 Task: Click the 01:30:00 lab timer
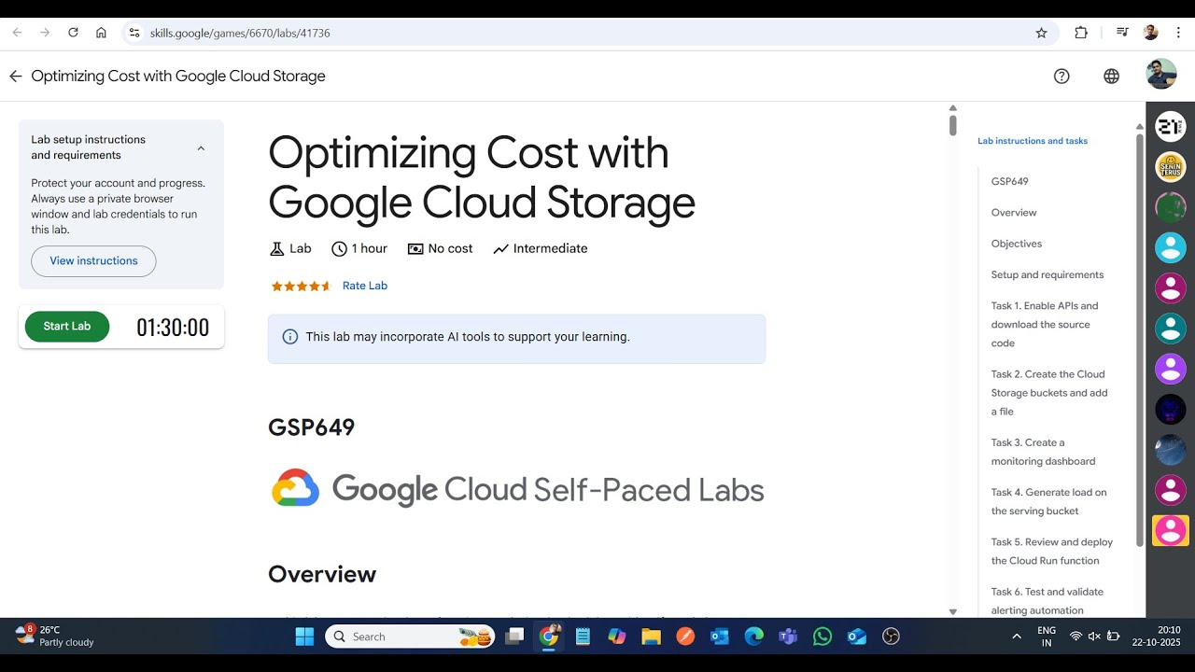point(173,328)
